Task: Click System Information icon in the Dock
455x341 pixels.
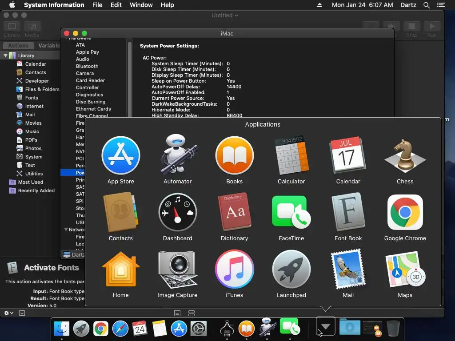Action: coord(227,329)
